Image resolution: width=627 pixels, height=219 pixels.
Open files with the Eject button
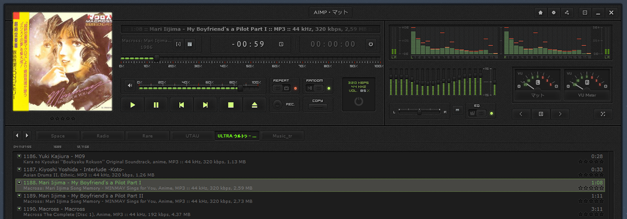[x=254, y=105]
